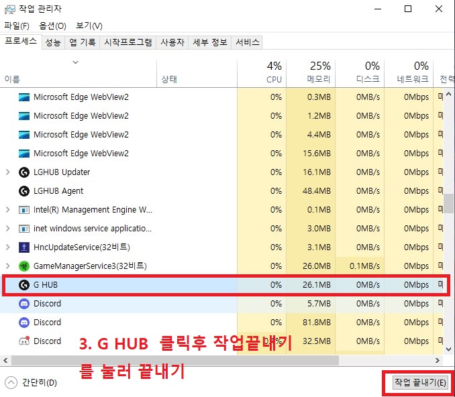455x397 pixels.
Task: Click the G HUB process icon
Action: 23,285
